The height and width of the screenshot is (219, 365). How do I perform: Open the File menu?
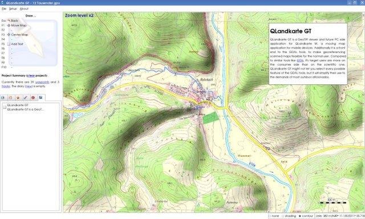(x=4, y=9)
